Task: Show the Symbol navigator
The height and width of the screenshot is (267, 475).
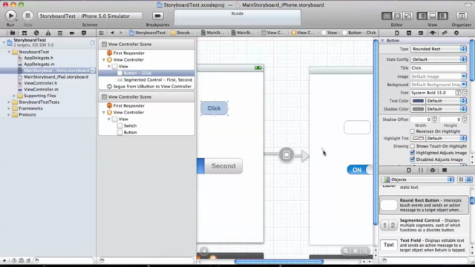Action: point(24,33)
